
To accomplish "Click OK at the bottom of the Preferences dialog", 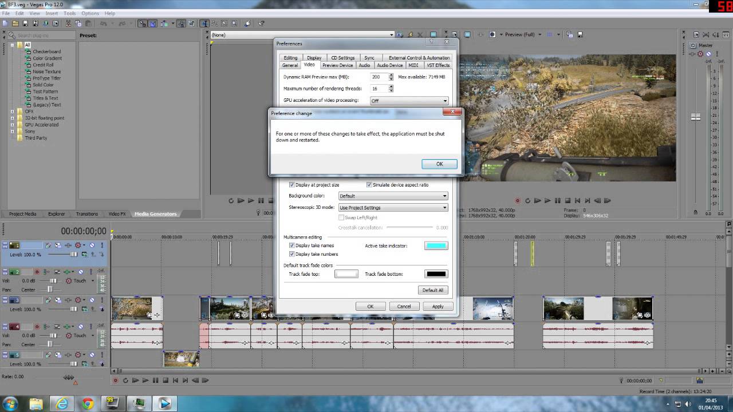I will [x=370, y=306].
